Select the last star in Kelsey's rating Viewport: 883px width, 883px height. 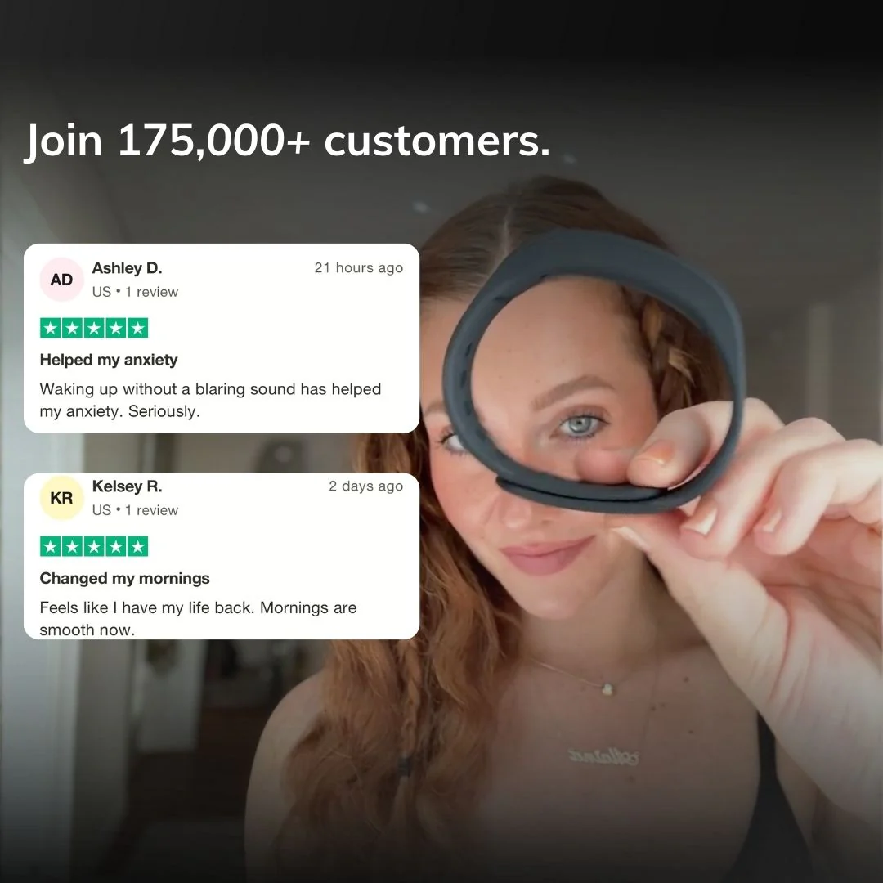[137, 547]
